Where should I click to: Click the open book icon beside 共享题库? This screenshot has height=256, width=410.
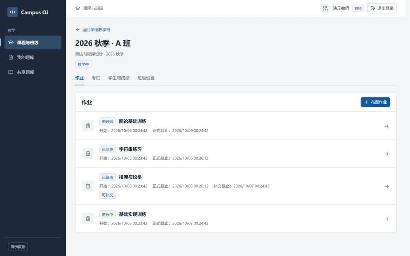click(11, 72)
